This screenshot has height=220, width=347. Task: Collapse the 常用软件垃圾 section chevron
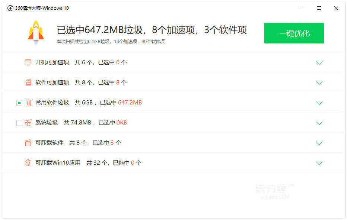(319, 103)
